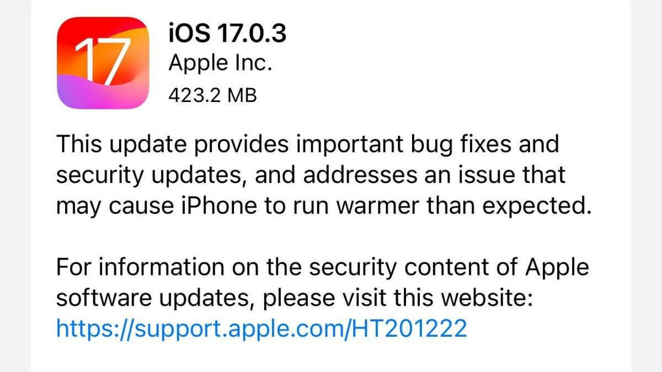Click the line starting 'For information on the security'
The width and height of the screenshot is (662, 372).
pos(323,267)
